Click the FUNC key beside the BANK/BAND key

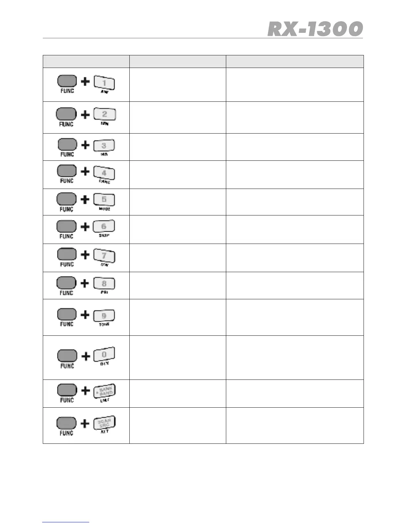click(x=67, y=390)
